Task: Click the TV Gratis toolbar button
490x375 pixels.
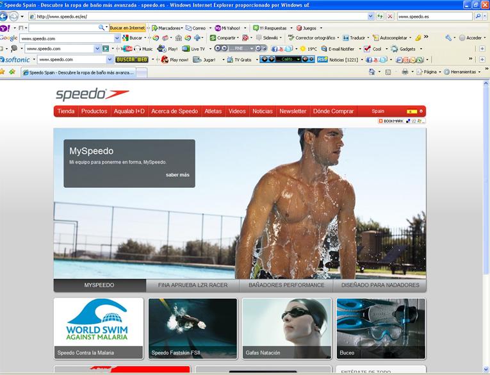Action: coord(239,60)
